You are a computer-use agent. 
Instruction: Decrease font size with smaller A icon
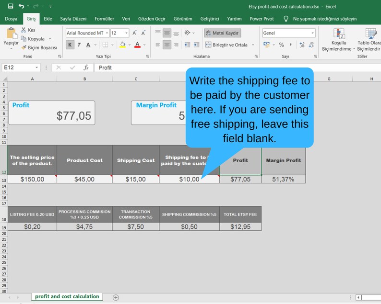[x=143, y=33]
